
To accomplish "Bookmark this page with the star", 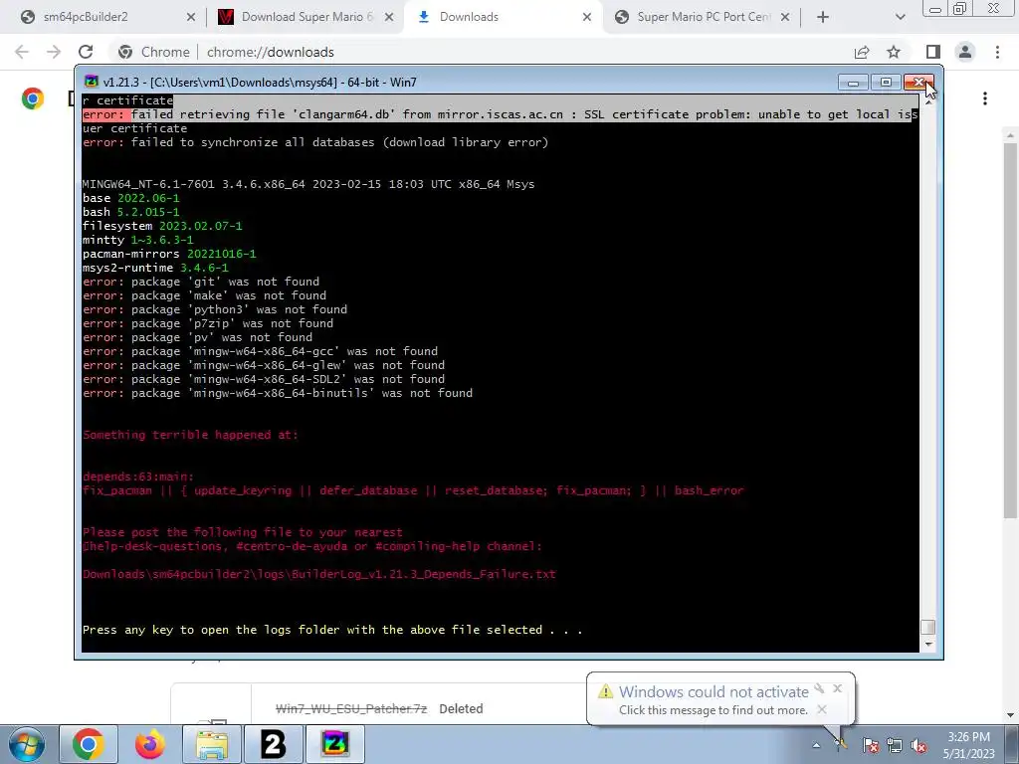I will 894,52.
